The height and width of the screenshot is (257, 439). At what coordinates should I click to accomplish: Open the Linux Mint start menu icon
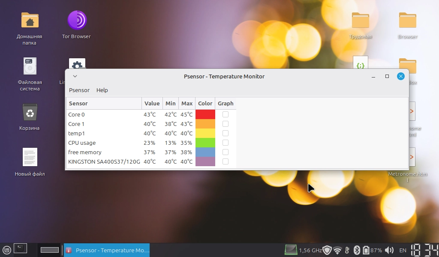[7, 250]
